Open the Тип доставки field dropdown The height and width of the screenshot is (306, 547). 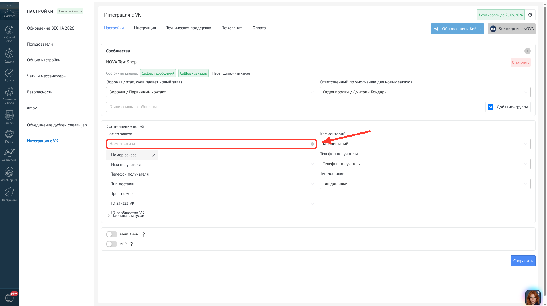click(425, 184)
